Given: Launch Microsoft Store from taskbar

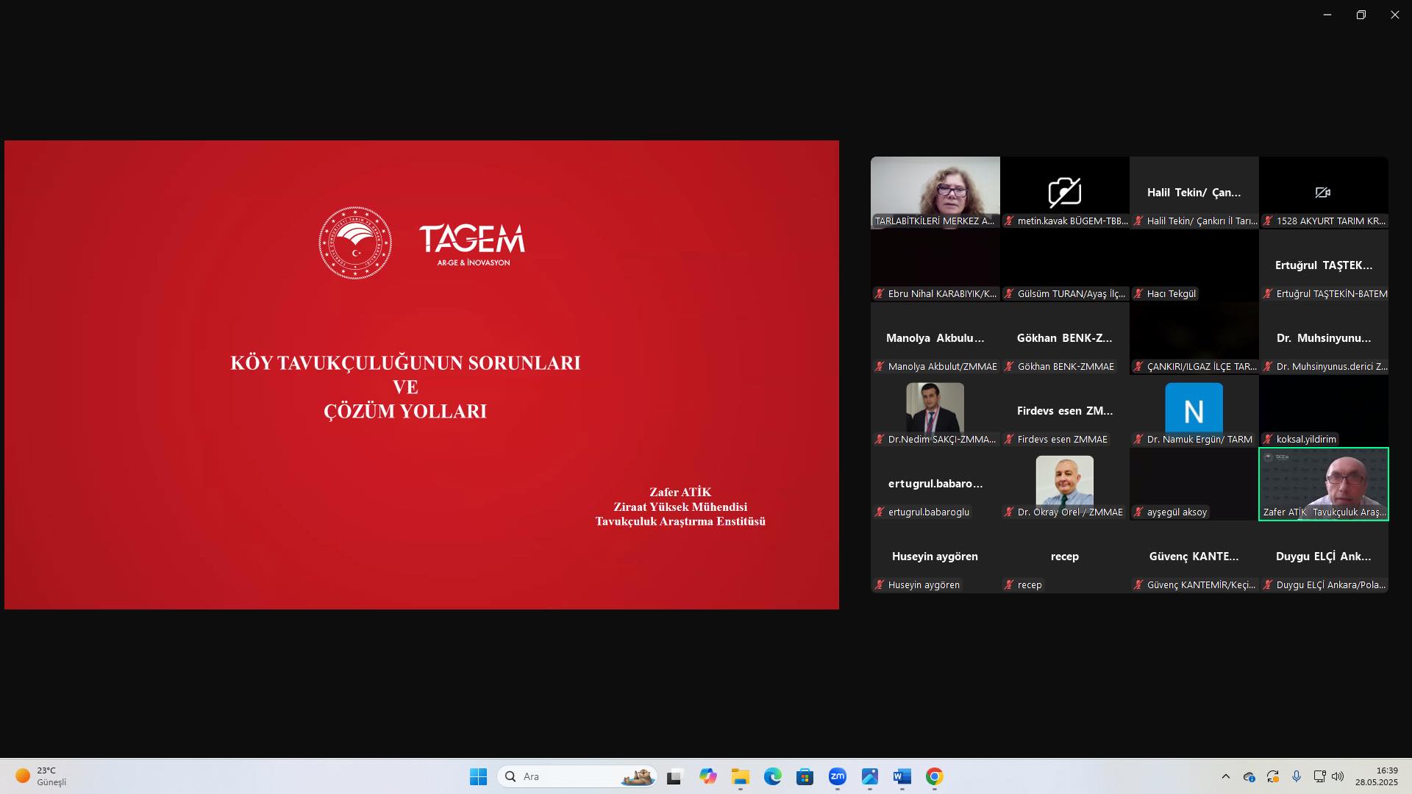Looking at the screenshot, I should click(805, 776).
